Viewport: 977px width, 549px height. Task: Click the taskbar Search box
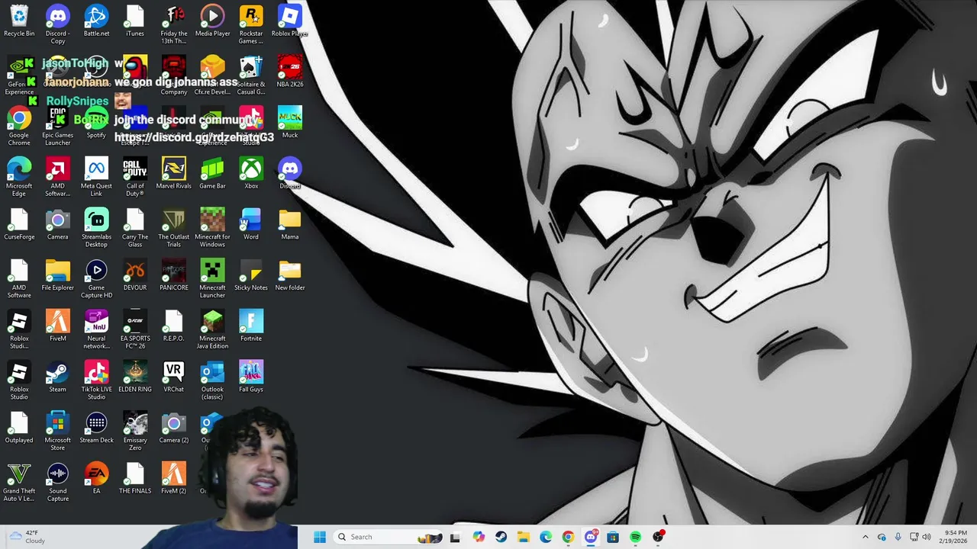389,537
